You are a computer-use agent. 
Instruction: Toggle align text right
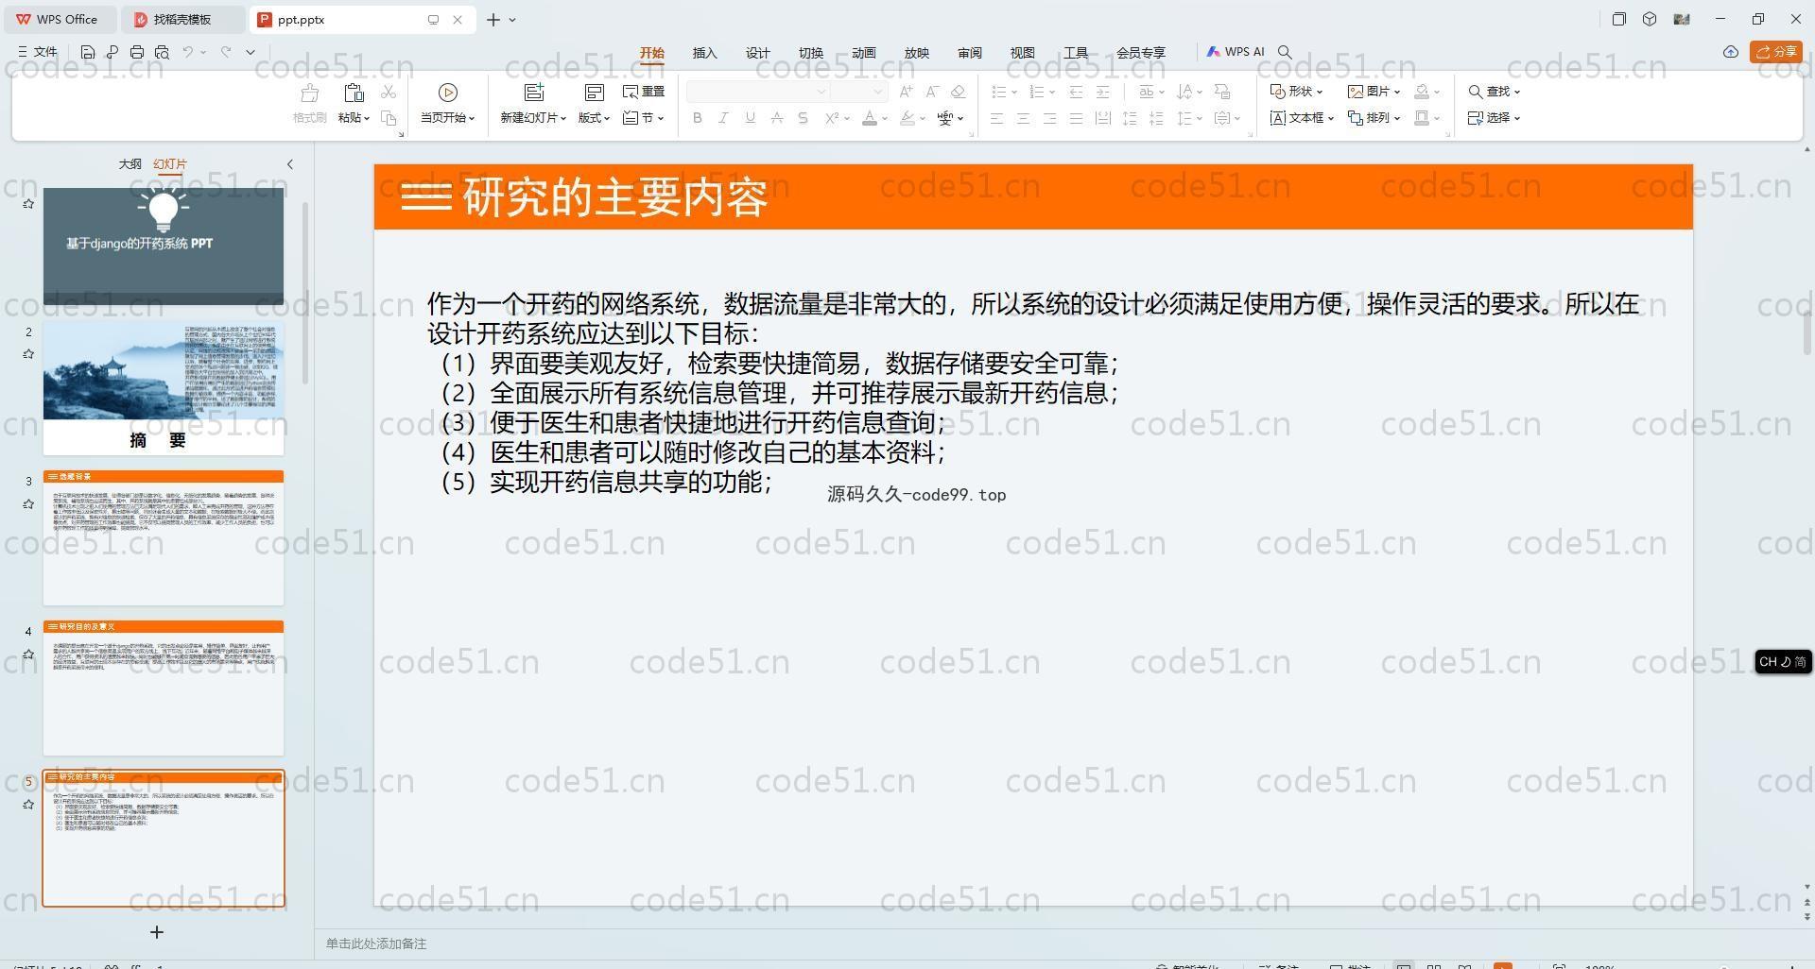coord(1049,118)
